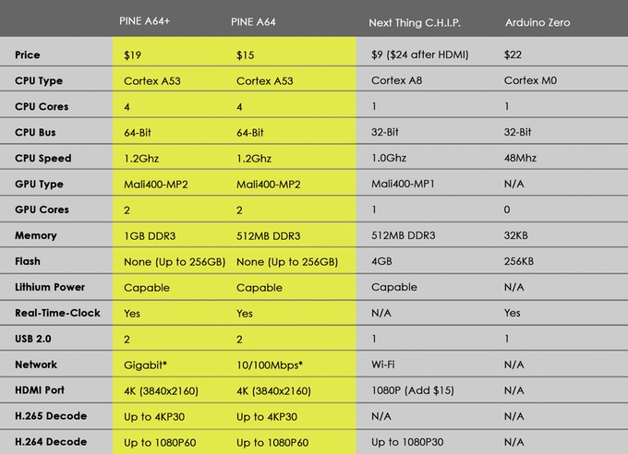Click the PINE A64 column header
Viewport: 628px width, 454px height.
[255, 19]
